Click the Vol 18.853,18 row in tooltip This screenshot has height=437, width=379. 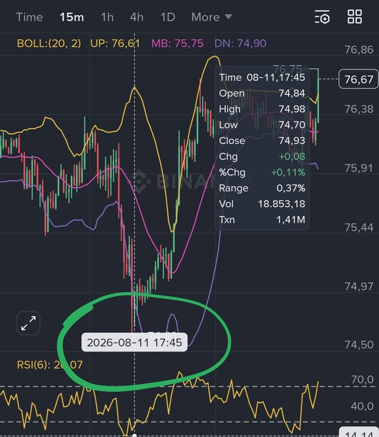pyautogui.click(x=262, y=204)
